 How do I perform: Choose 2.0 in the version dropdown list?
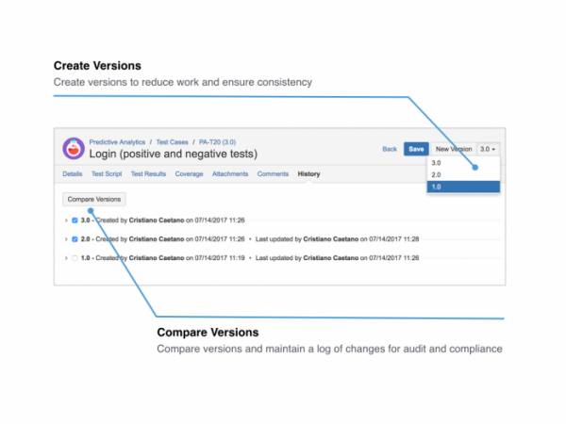463,175
